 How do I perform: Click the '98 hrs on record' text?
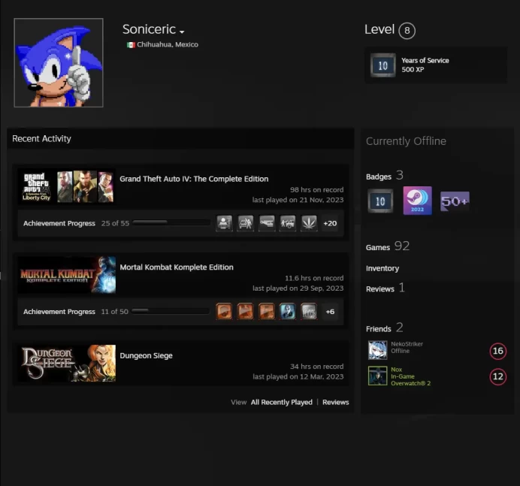coord(316,190)
